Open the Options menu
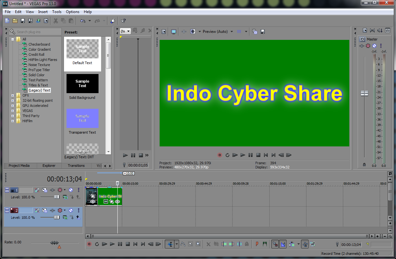This screenshot has height=259, width=396. pos(73,12)
